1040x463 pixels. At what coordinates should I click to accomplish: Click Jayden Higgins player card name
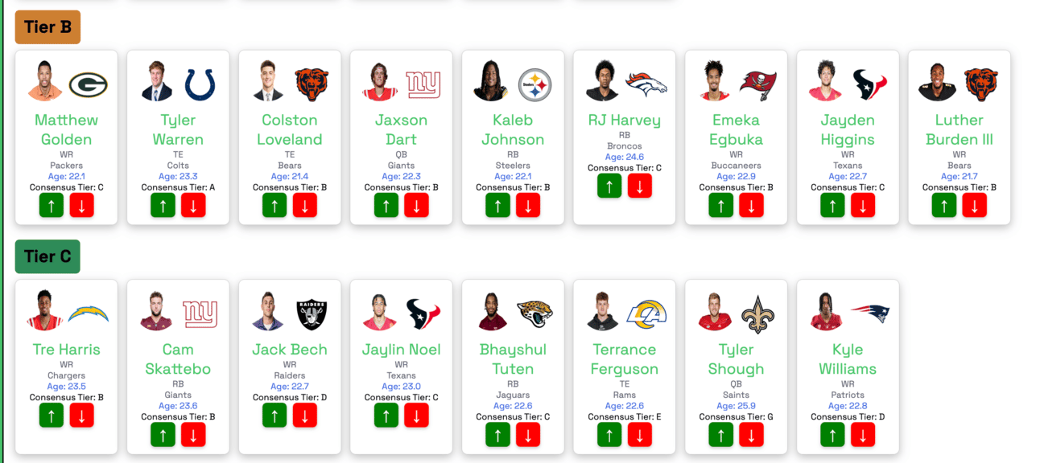coord(848,129)
